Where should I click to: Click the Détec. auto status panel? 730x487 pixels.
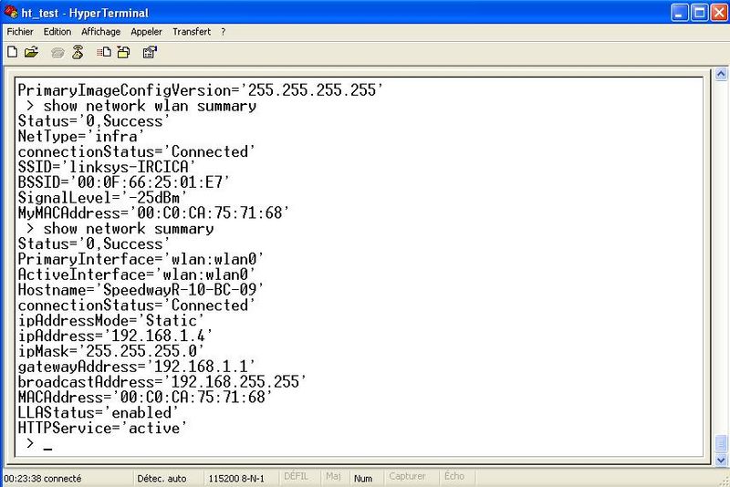(x=162, y=478)
